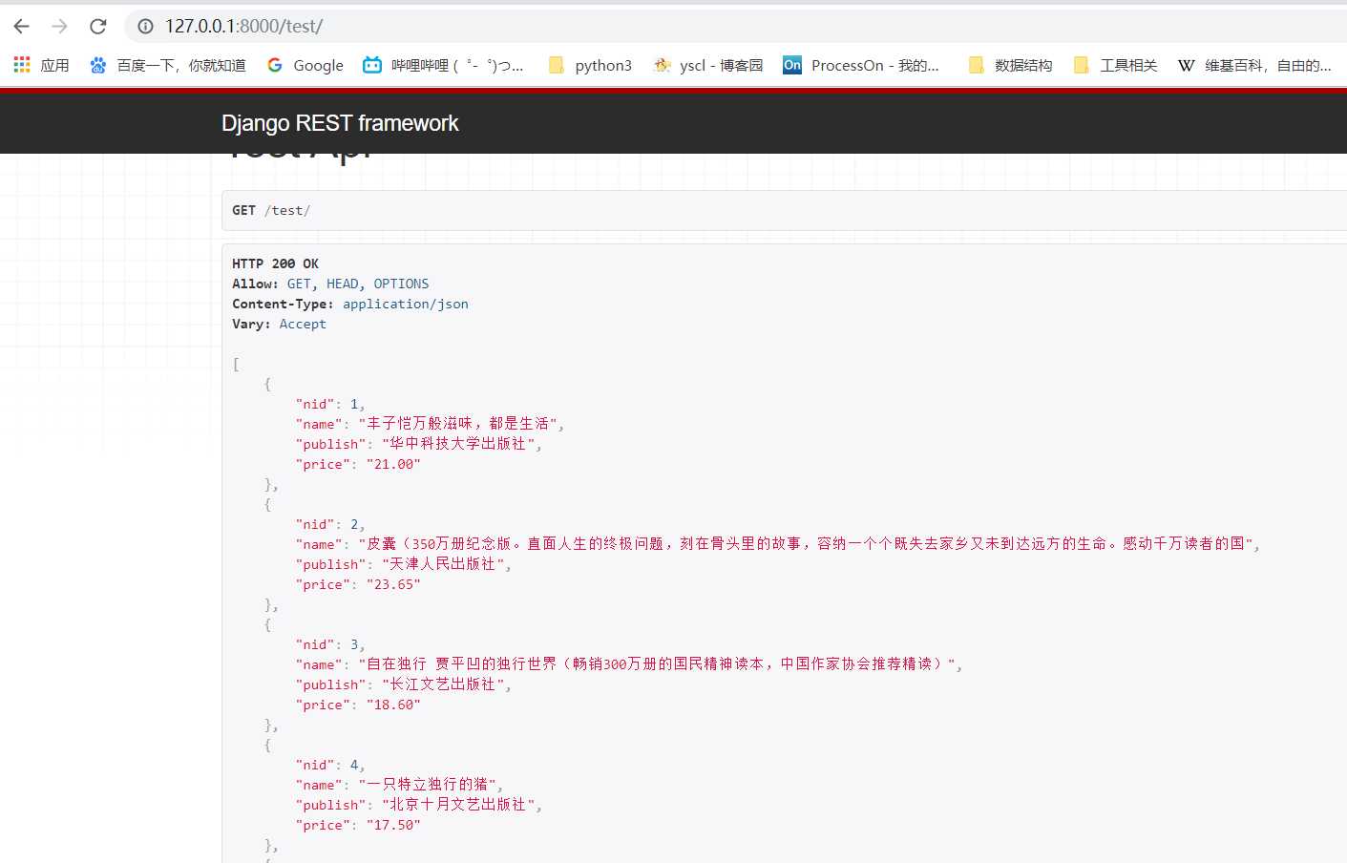Screen dimensions: 1347x863
Task: Click the browser back arrow
Action: click(x=21, y=27)
